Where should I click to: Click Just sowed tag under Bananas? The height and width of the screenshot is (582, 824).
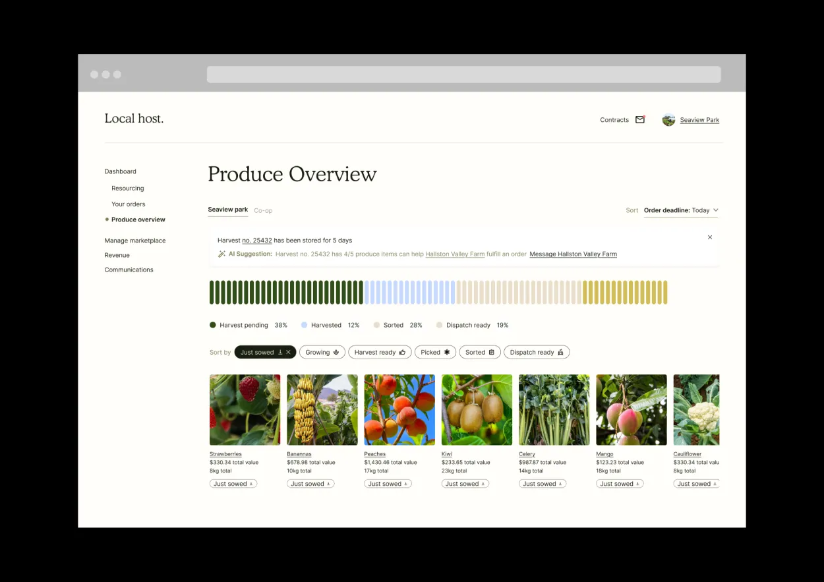(310, 484)
